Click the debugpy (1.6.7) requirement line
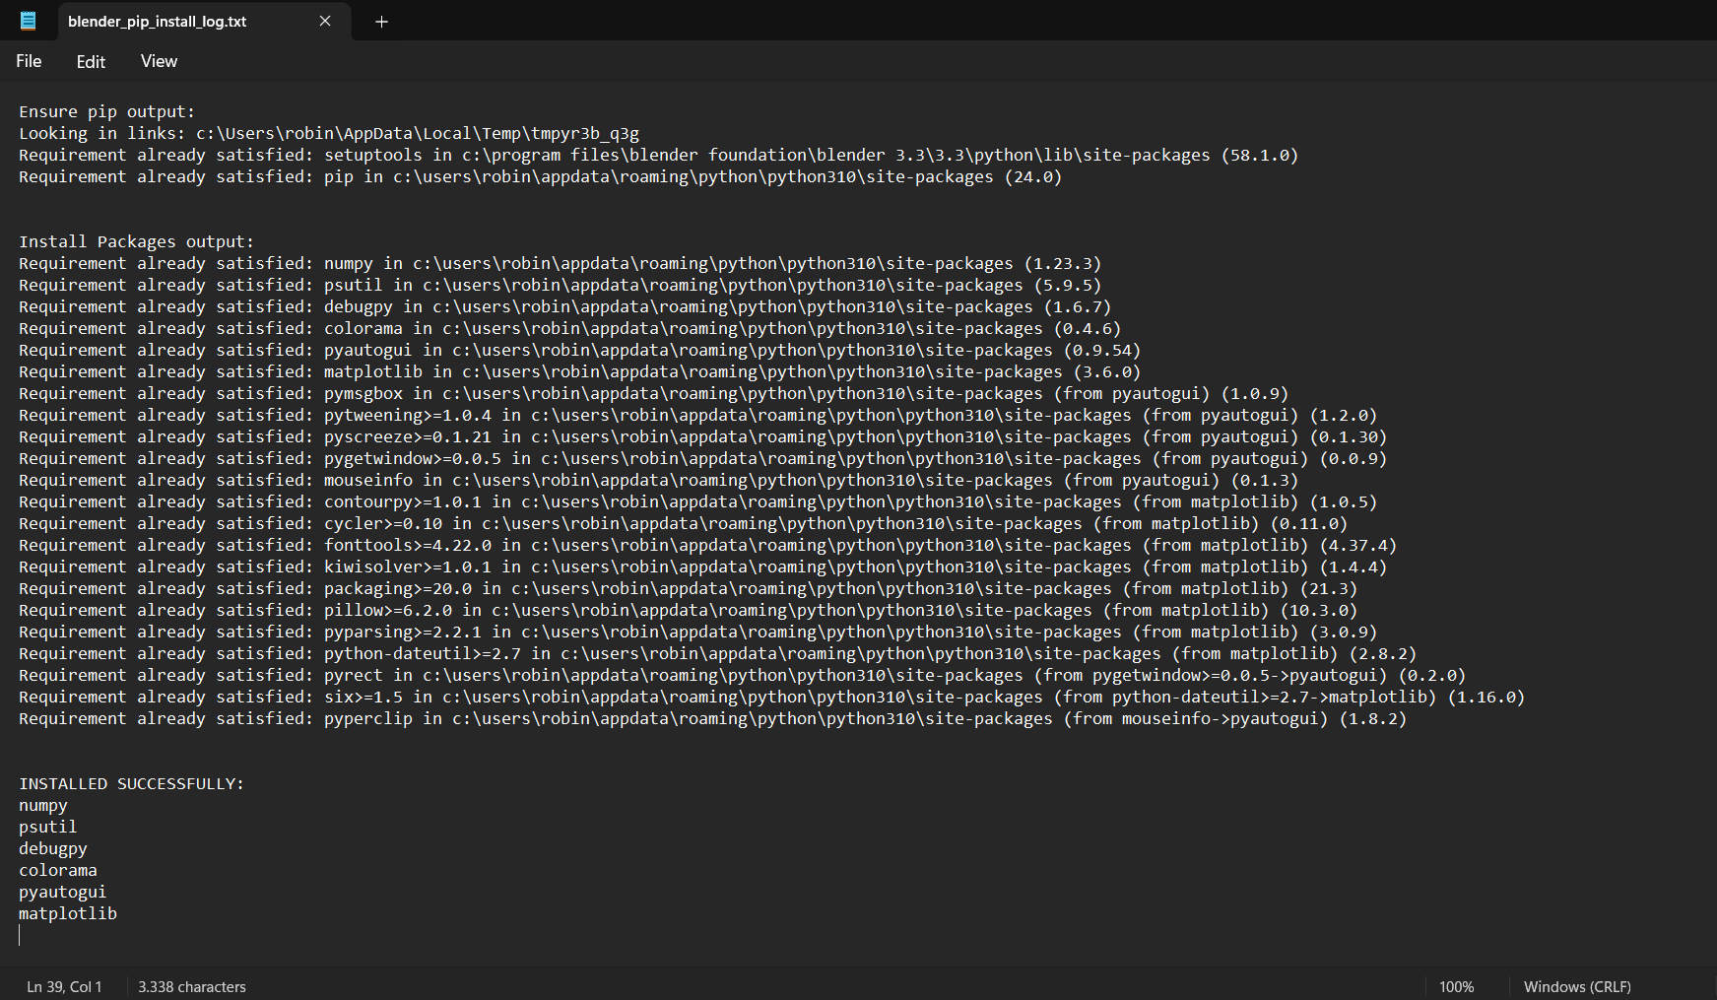This screenshot has height=1000, width=1717. click(x=564, y=306)
